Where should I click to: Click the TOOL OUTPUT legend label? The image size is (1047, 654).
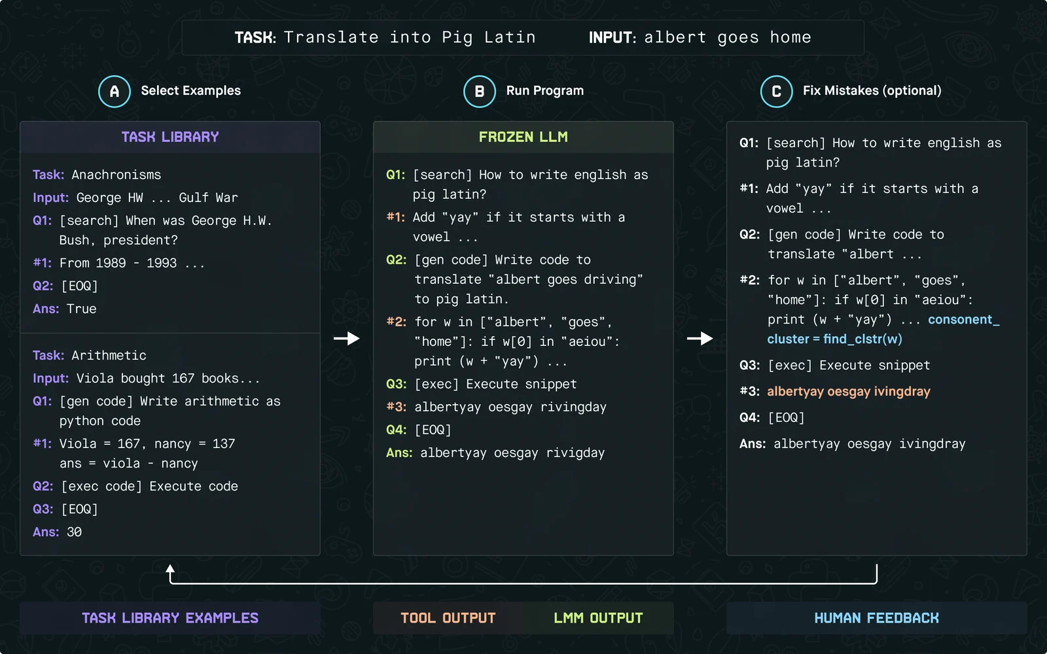coord(448,618)
